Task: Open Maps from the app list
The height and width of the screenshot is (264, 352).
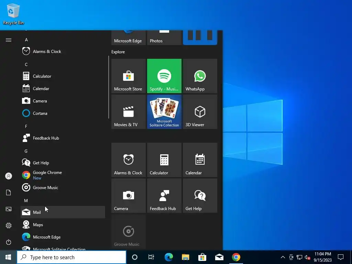Action: [x=63, y=224]
